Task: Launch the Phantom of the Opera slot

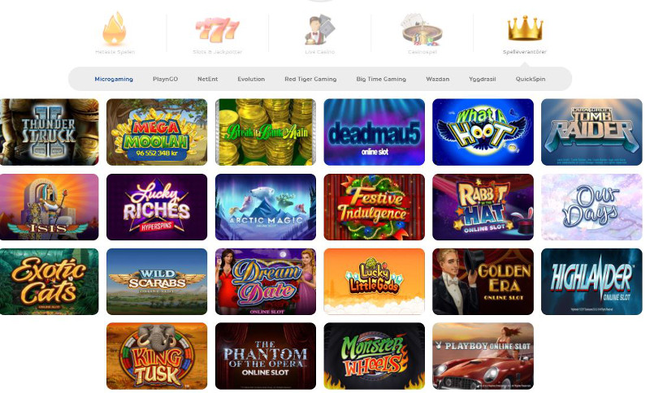Action: 266,356
